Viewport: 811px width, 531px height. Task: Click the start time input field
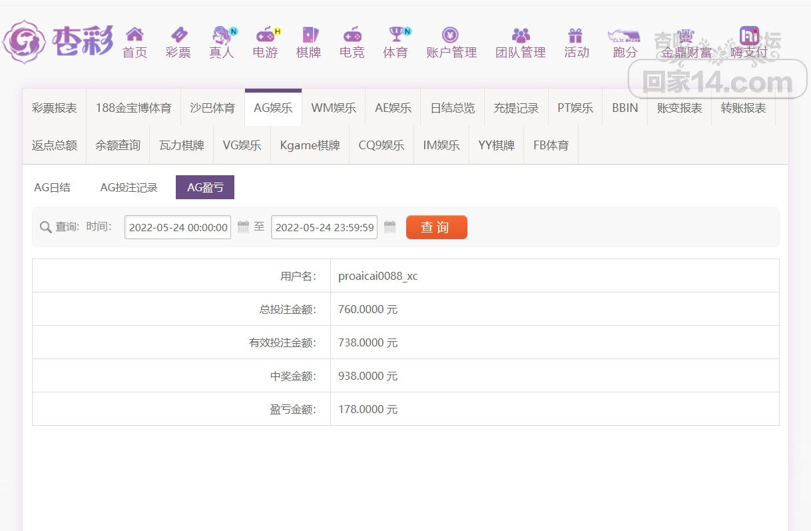click(178, 227)
